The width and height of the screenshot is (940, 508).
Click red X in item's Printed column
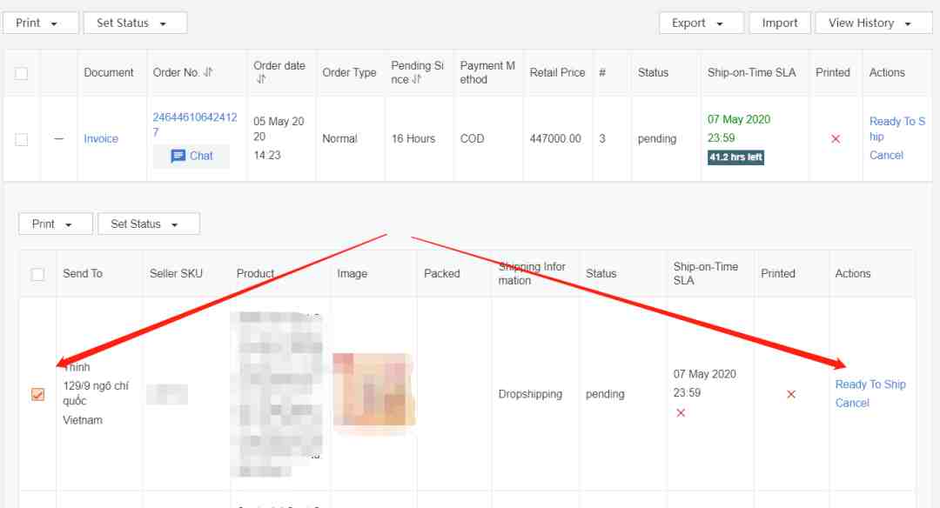pos(791,394)
